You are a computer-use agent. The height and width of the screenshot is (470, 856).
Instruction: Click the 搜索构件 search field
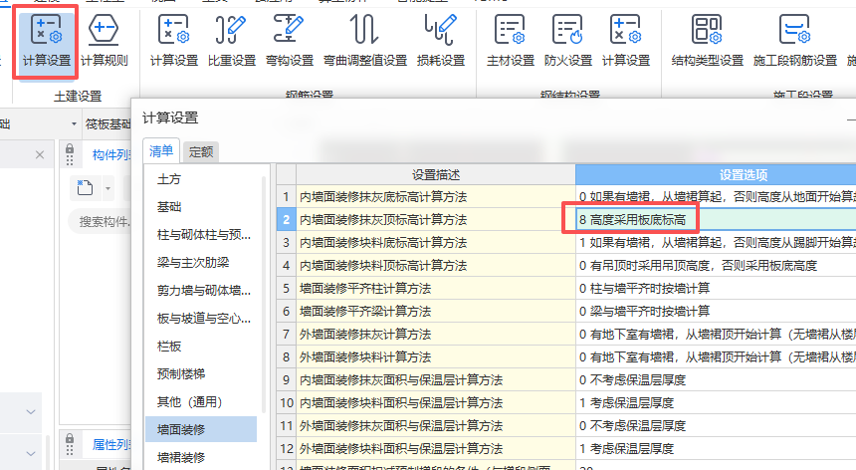(x=101, y=222)
